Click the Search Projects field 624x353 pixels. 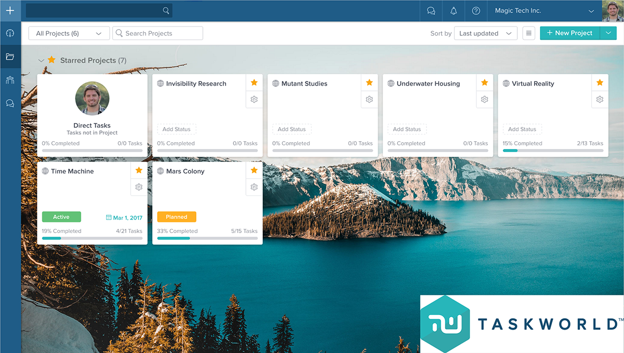click(158, 33)
